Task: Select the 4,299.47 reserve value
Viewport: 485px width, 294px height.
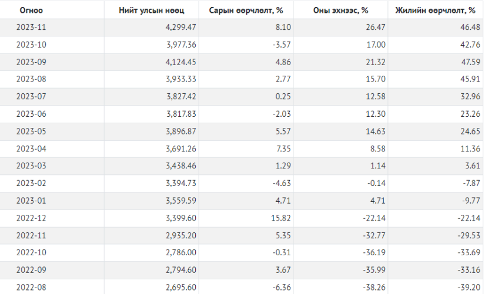Action: pyautogui.click(x=180, y=27)
